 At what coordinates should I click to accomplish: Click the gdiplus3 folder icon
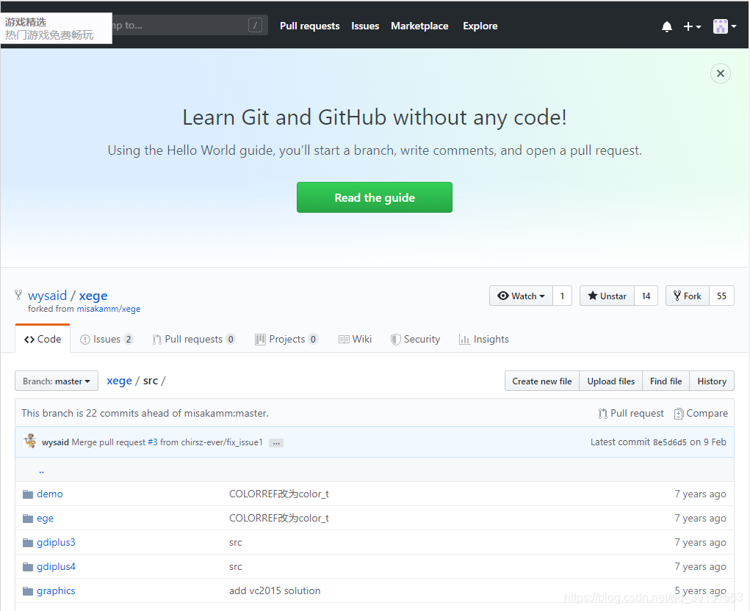click(28, 543)
